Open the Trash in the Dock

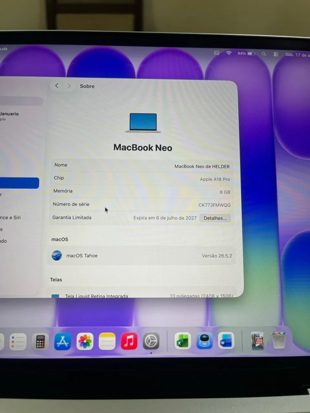pyautogui.click(x=278, y=340)
